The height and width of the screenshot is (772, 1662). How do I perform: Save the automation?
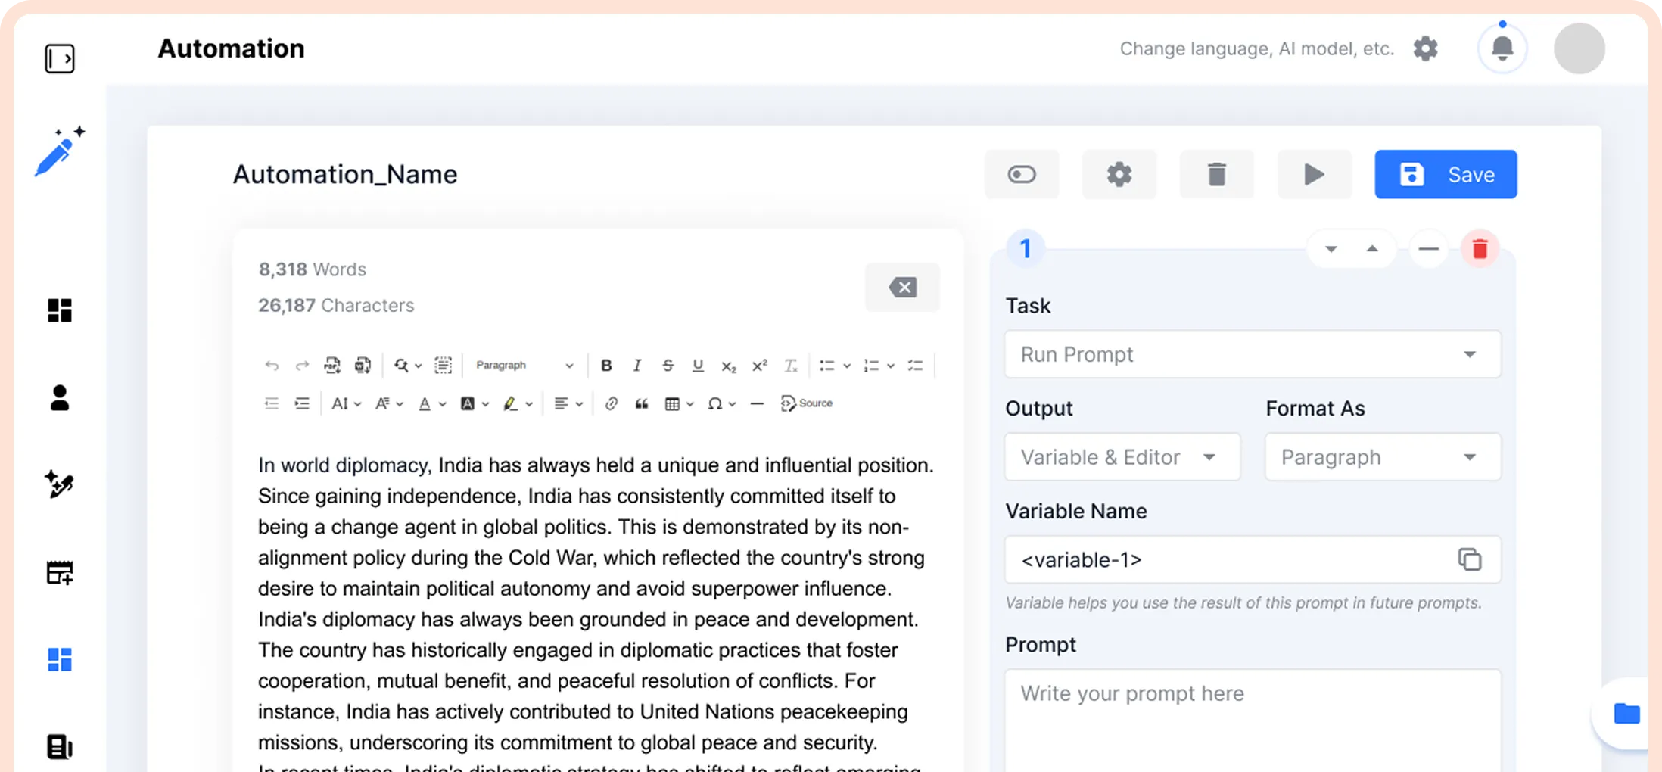1446,175
